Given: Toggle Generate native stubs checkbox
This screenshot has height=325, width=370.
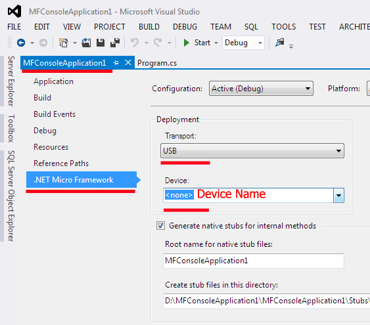Looking at the screenshot, I should coord(161,226).
